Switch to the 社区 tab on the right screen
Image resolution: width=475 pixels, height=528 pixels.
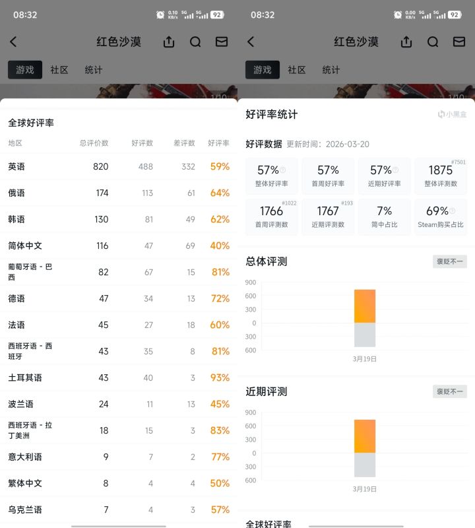[x=297, y=70]
